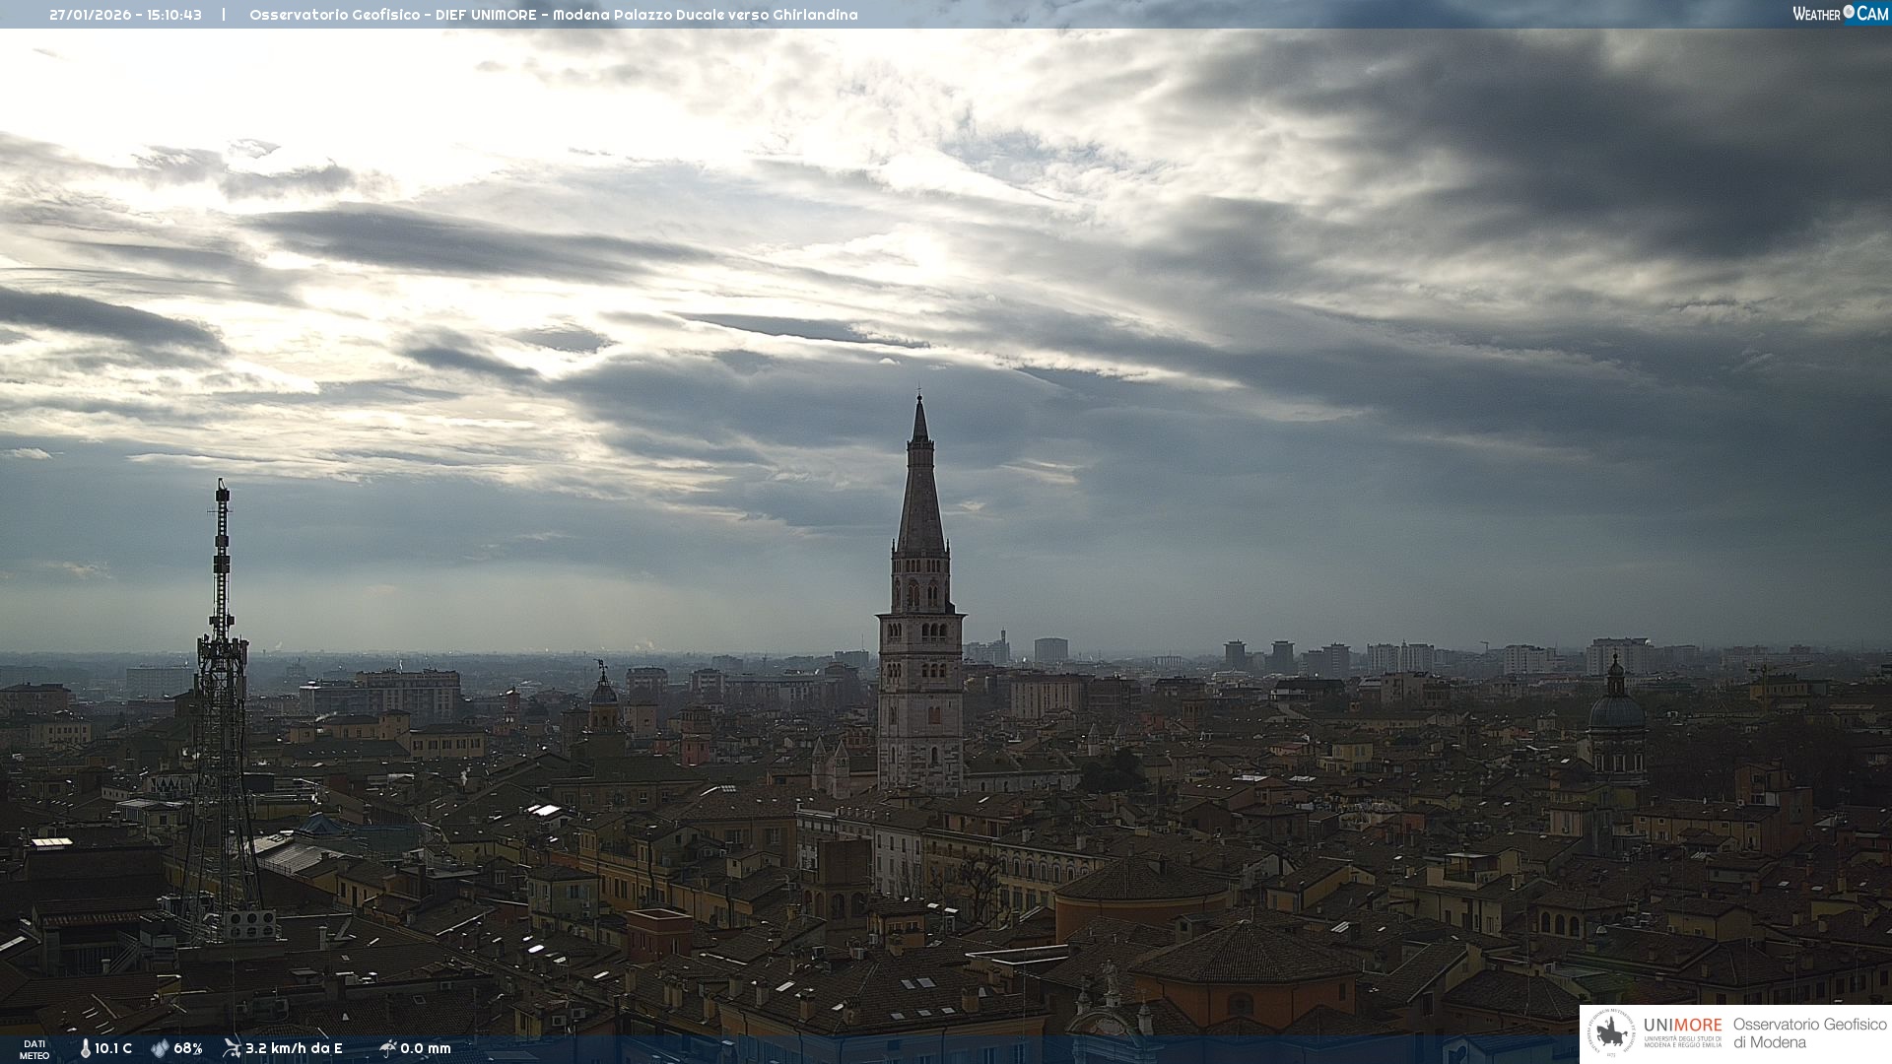Click Osservatorio Geofisico di Modena text
This screenshot has width=1892, height=1064.
click(x=1809, y=1033)
